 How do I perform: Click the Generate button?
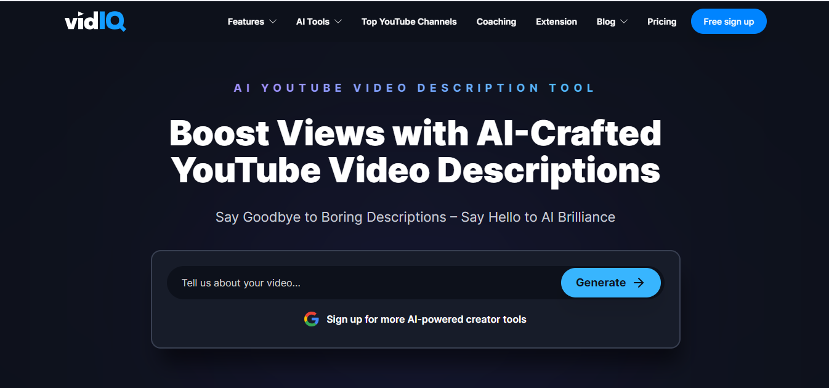[x=610, y=283]
